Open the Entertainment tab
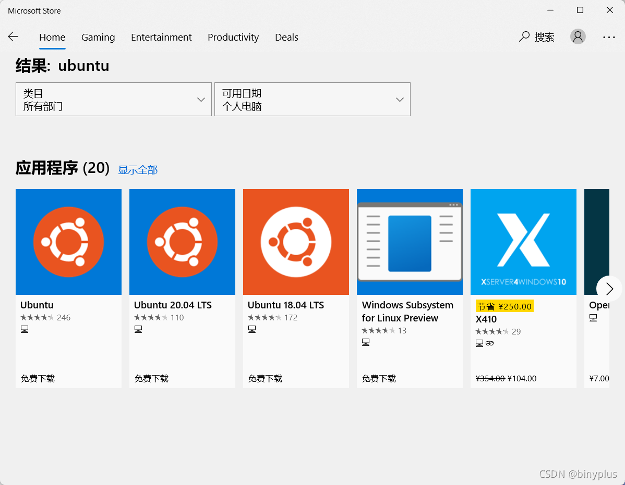Image resolution: width=625 pixels, height=485 pixels. pyautogui.click(x=161, y=37)
